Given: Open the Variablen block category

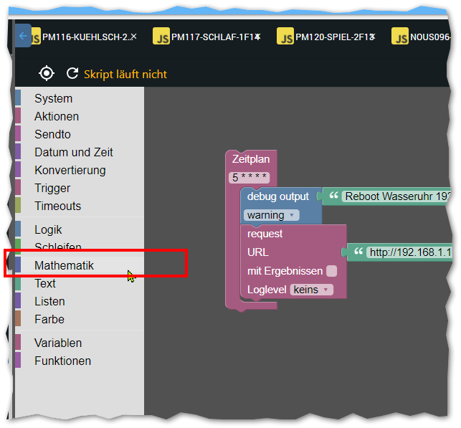Looking at the screenshot, I should (58, 343).
